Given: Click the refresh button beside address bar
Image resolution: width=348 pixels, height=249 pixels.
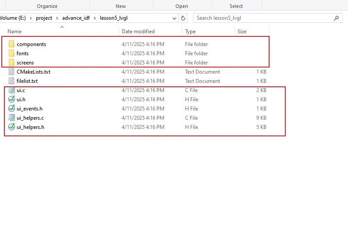Looking at the screenshot, I should pyautogui.click(x=183, y=18).
